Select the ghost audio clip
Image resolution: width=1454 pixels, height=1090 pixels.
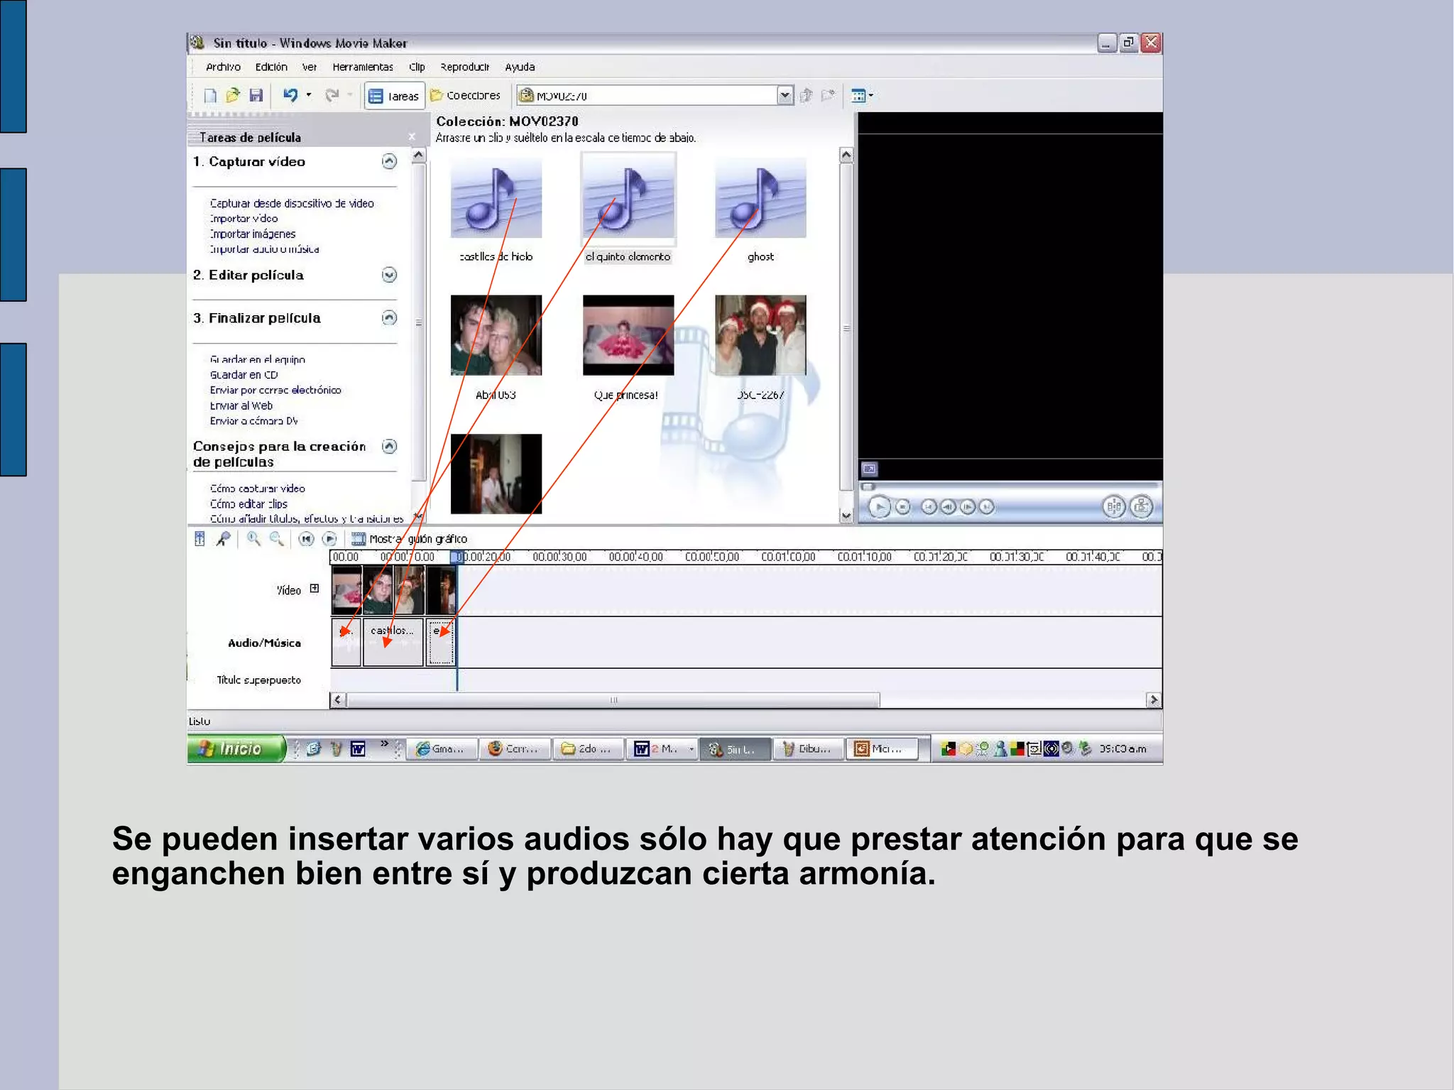point(760,199)
